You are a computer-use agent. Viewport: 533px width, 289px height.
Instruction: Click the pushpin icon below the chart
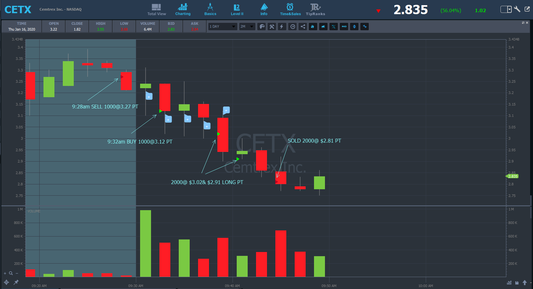coord(16,282)
